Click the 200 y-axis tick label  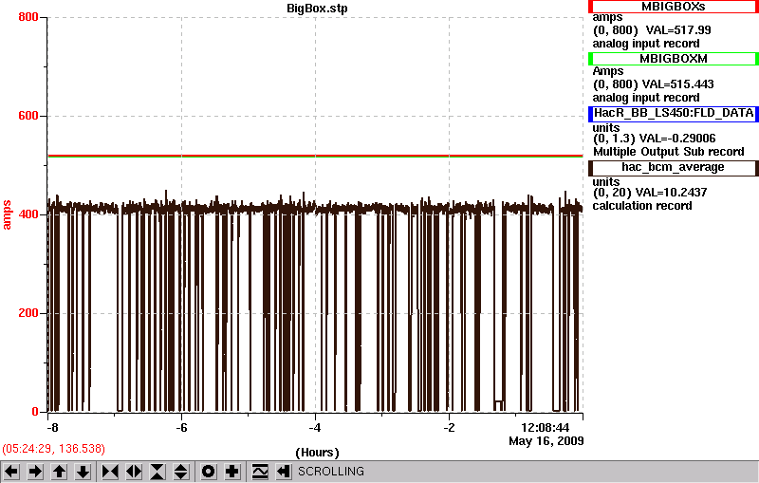[x=28, y=313]
